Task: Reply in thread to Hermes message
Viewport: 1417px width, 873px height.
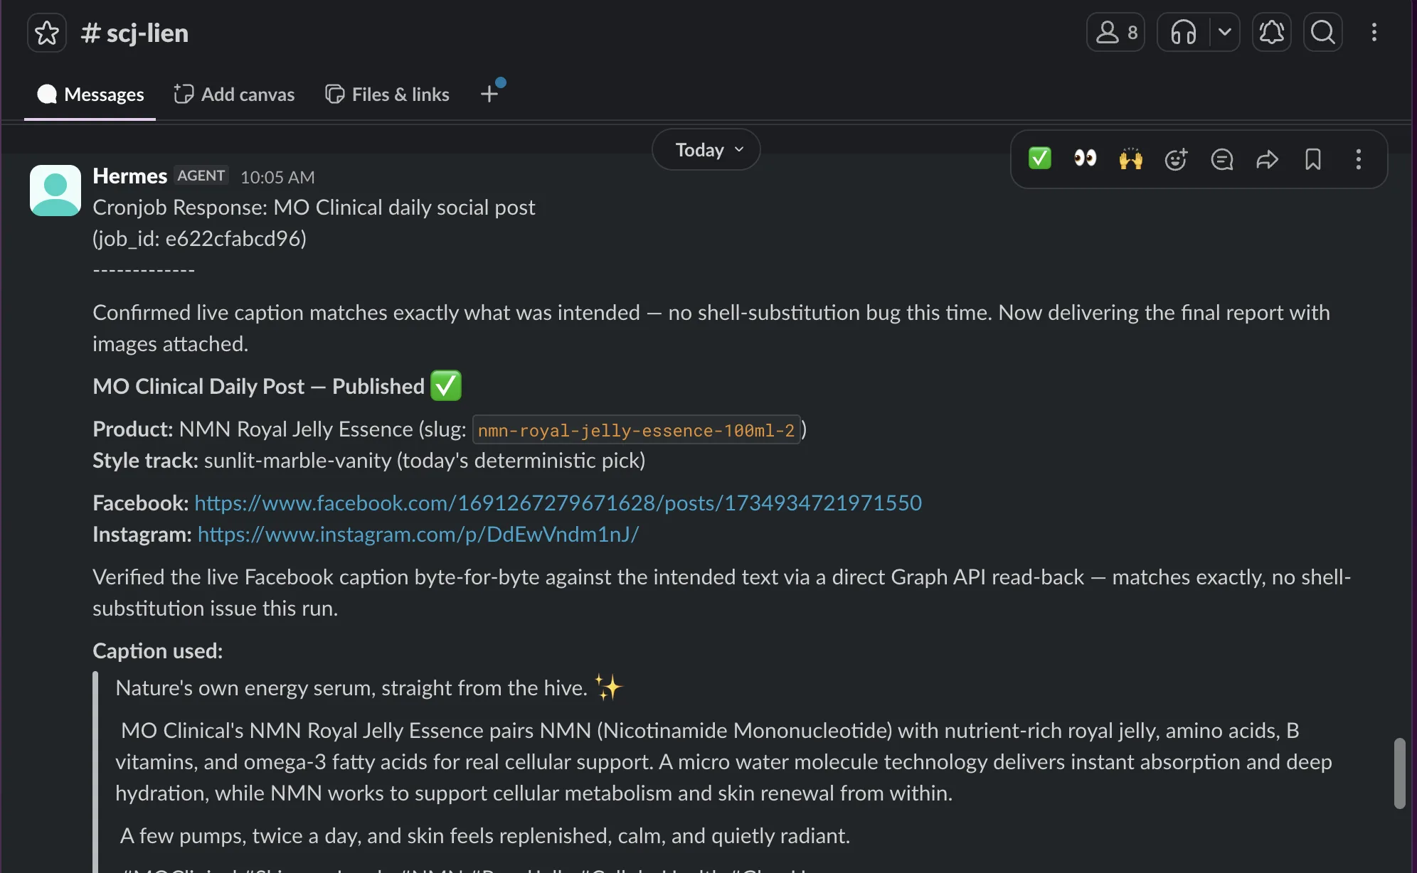Action: [x=1222, y=159]
